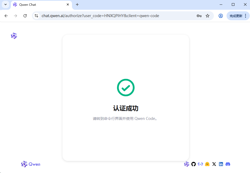Close the Qwen Chat tab

(x=68, y=4)
